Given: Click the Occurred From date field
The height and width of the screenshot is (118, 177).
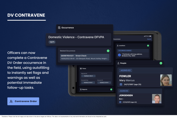Looking at the screenshot, I should click(x=87, y=83).
